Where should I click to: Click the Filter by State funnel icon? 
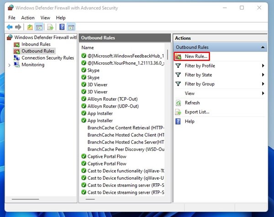click(178, 75)
